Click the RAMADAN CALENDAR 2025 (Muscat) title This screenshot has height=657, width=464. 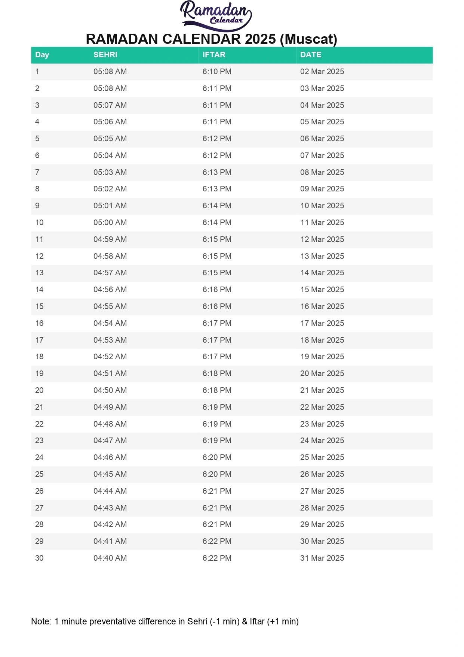[212, 39]
